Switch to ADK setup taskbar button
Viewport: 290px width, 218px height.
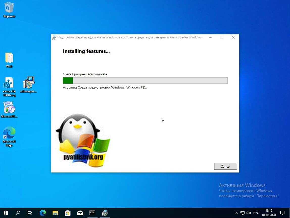105,213
